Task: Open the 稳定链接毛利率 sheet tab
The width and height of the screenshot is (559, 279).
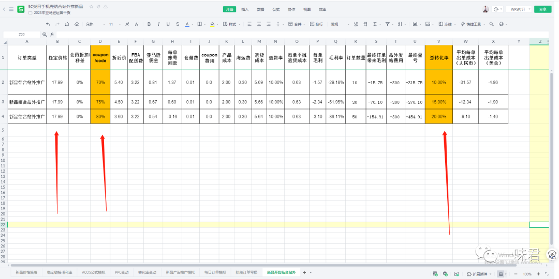Action: (60, 272)
